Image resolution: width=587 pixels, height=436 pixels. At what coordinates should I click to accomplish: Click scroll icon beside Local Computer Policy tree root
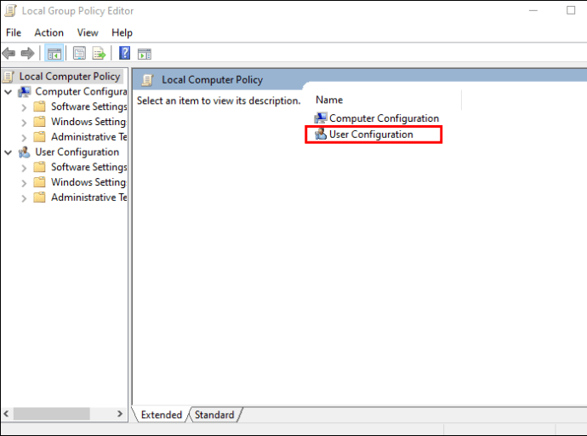9,77
